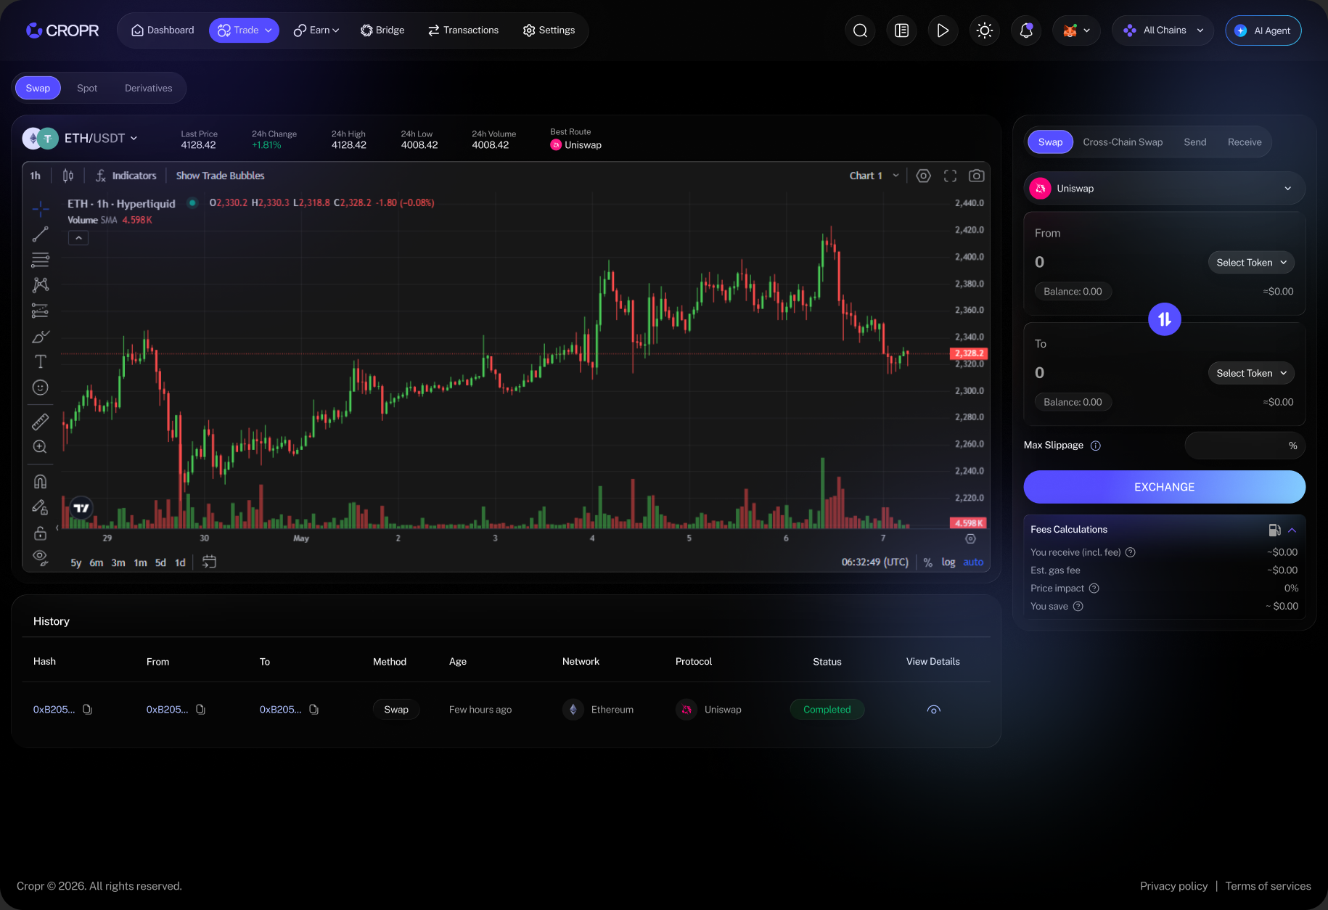Select the Text annotation tool
This screenshot has width=1328, height=910.
41,362
